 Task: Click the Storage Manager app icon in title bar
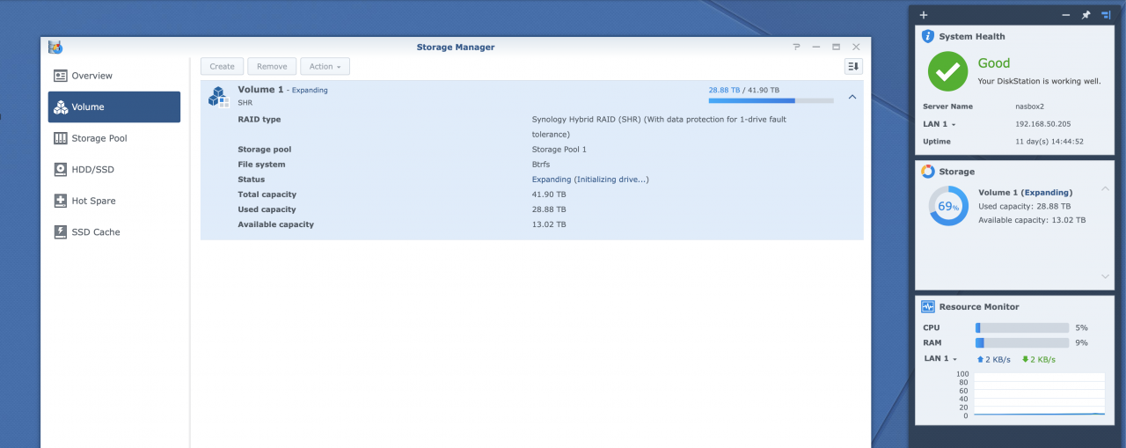tap(55, 47)
